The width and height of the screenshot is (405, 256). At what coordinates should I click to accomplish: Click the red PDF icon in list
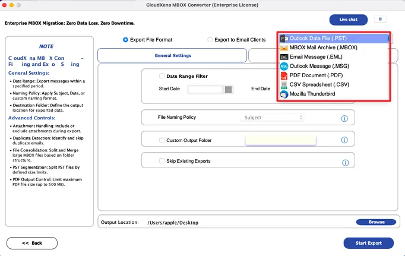[x=284, y=75]
